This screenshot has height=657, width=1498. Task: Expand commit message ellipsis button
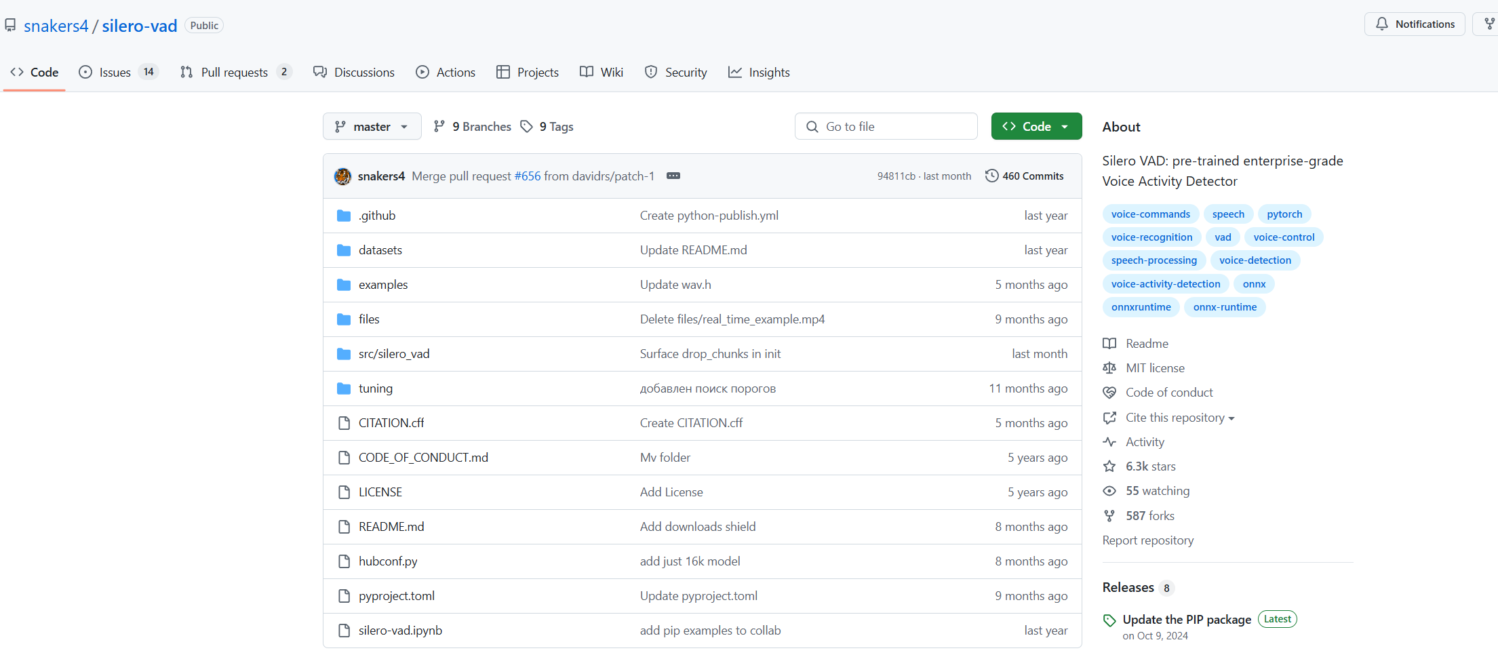point(673,176)
